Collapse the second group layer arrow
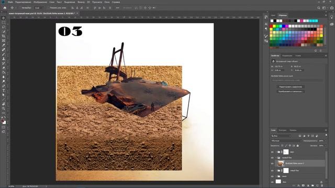The height and width of the screenshot is (188, 335). 276,158
